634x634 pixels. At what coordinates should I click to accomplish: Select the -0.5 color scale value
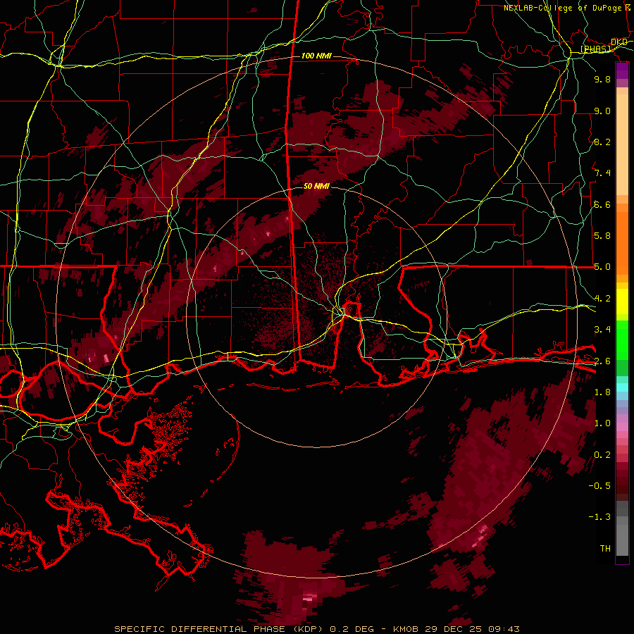click(599, 486)
